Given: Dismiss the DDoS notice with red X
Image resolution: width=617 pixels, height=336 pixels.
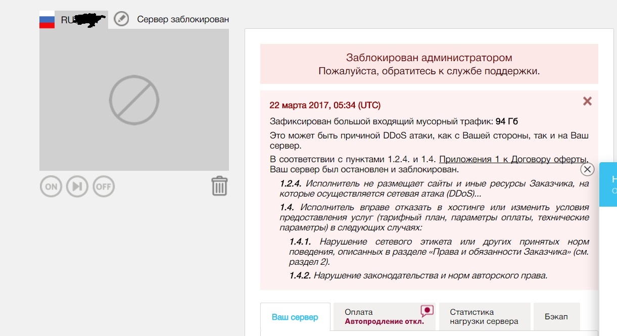Looking at the screenshot, I should pos(587,101).
